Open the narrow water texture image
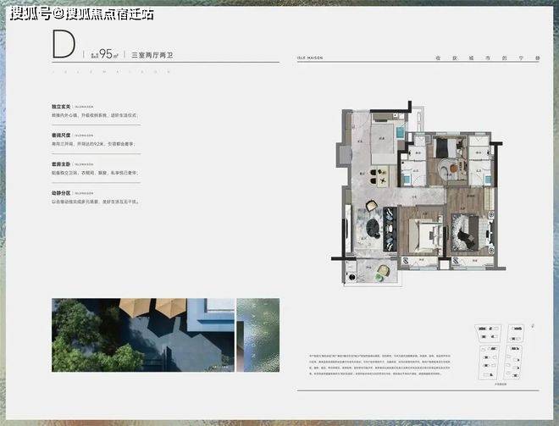The width and height of the screenshot is (559, 426). point(258,335)
